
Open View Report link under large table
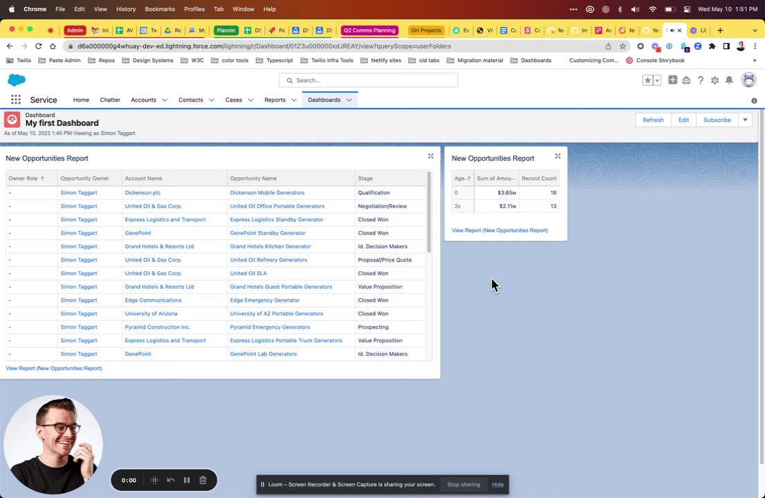pyautogui.click(x=54, y=368)
